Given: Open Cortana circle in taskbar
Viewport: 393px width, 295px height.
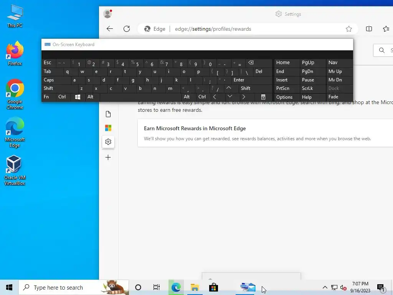Looking at the screenshot, I should (138, 287).
